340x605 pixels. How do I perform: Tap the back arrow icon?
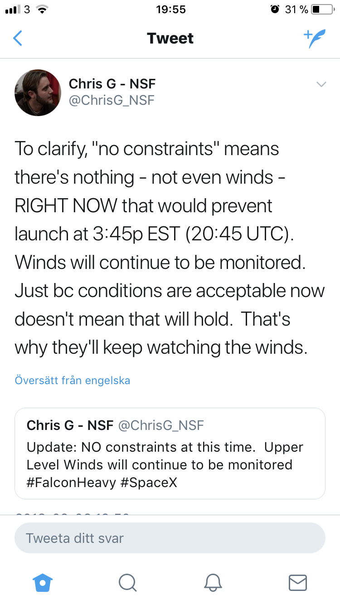(x=18, y=39)
